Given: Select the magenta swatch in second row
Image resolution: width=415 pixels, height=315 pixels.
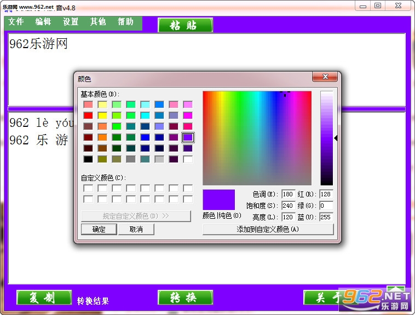Looking at the screenshot, I should (x=188, y=115).
